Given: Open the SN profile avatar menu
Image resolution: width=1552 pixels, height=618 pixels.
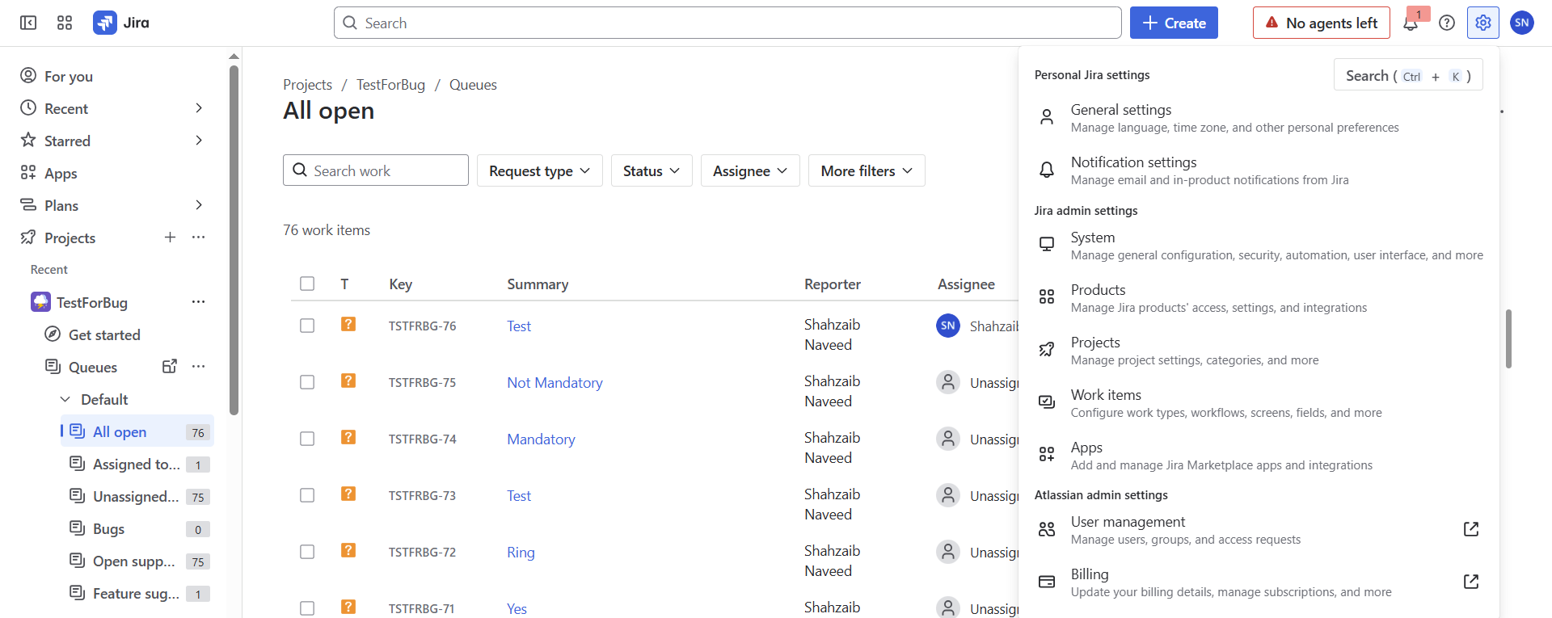Looking at the screenshot, I should pyautogui.click(x=1521, y=23).
